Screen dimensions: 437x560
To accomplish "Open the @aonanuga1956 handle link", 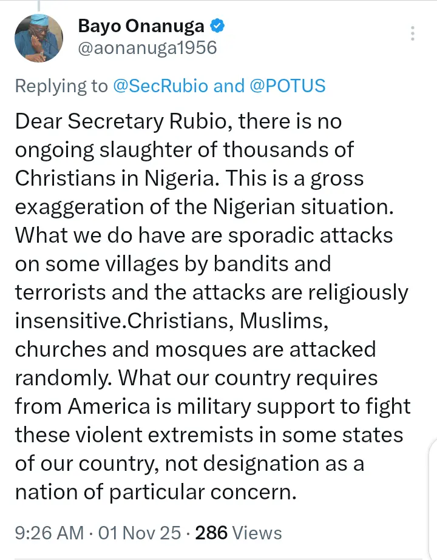I will point(147,47).
